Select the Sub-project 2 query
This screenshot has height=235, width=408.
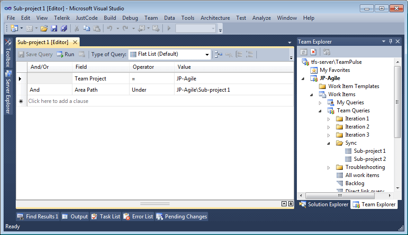[x=370, y=159]
